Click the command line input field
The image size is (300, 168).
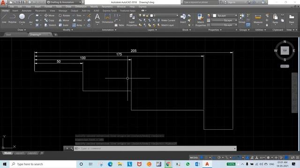coord(155,148)
